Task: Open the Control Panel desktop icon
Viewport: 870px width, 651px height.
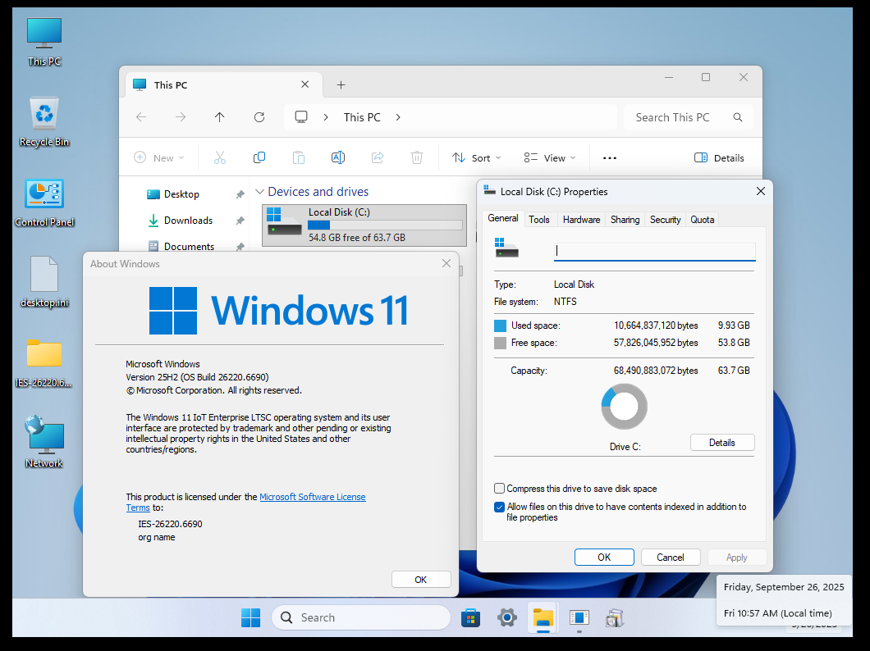Action: click(x=44, y=203)
